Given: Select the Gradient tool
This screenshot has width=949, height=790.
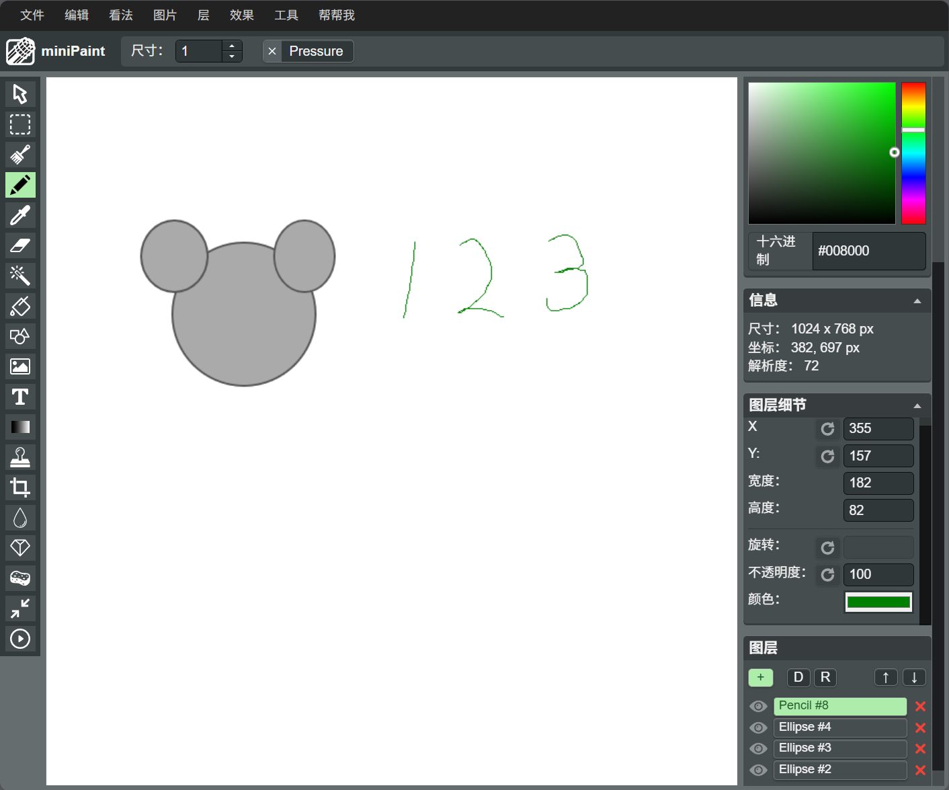Looking at the screenshot, I should [20, 427].
